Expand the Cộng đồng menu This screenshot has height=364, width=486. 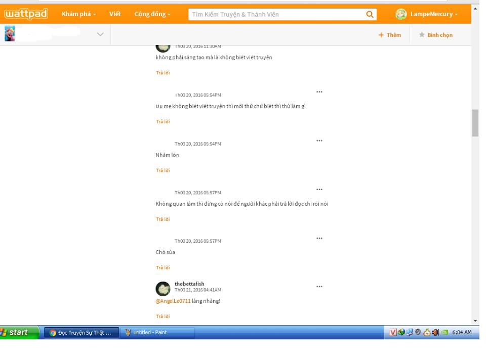(152, 14)
